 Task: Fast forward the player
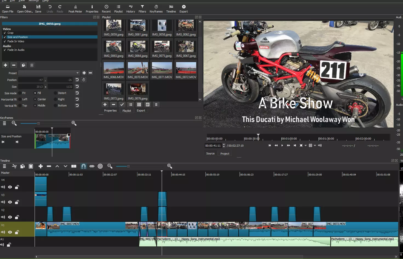pyautogui.click(x=288, y=145)
